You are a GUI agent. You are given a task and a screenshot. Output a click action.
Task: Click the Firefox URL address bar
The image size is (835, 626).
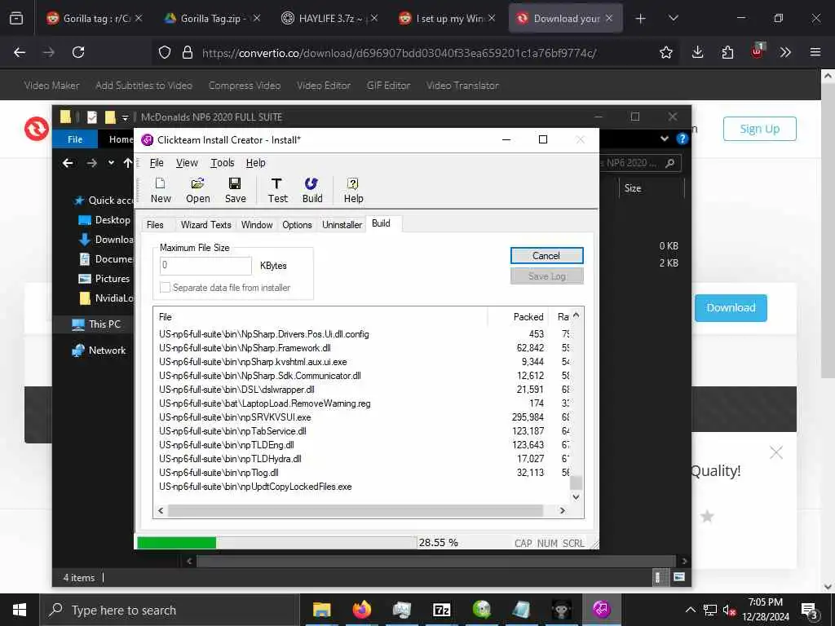tap(399, 53)
